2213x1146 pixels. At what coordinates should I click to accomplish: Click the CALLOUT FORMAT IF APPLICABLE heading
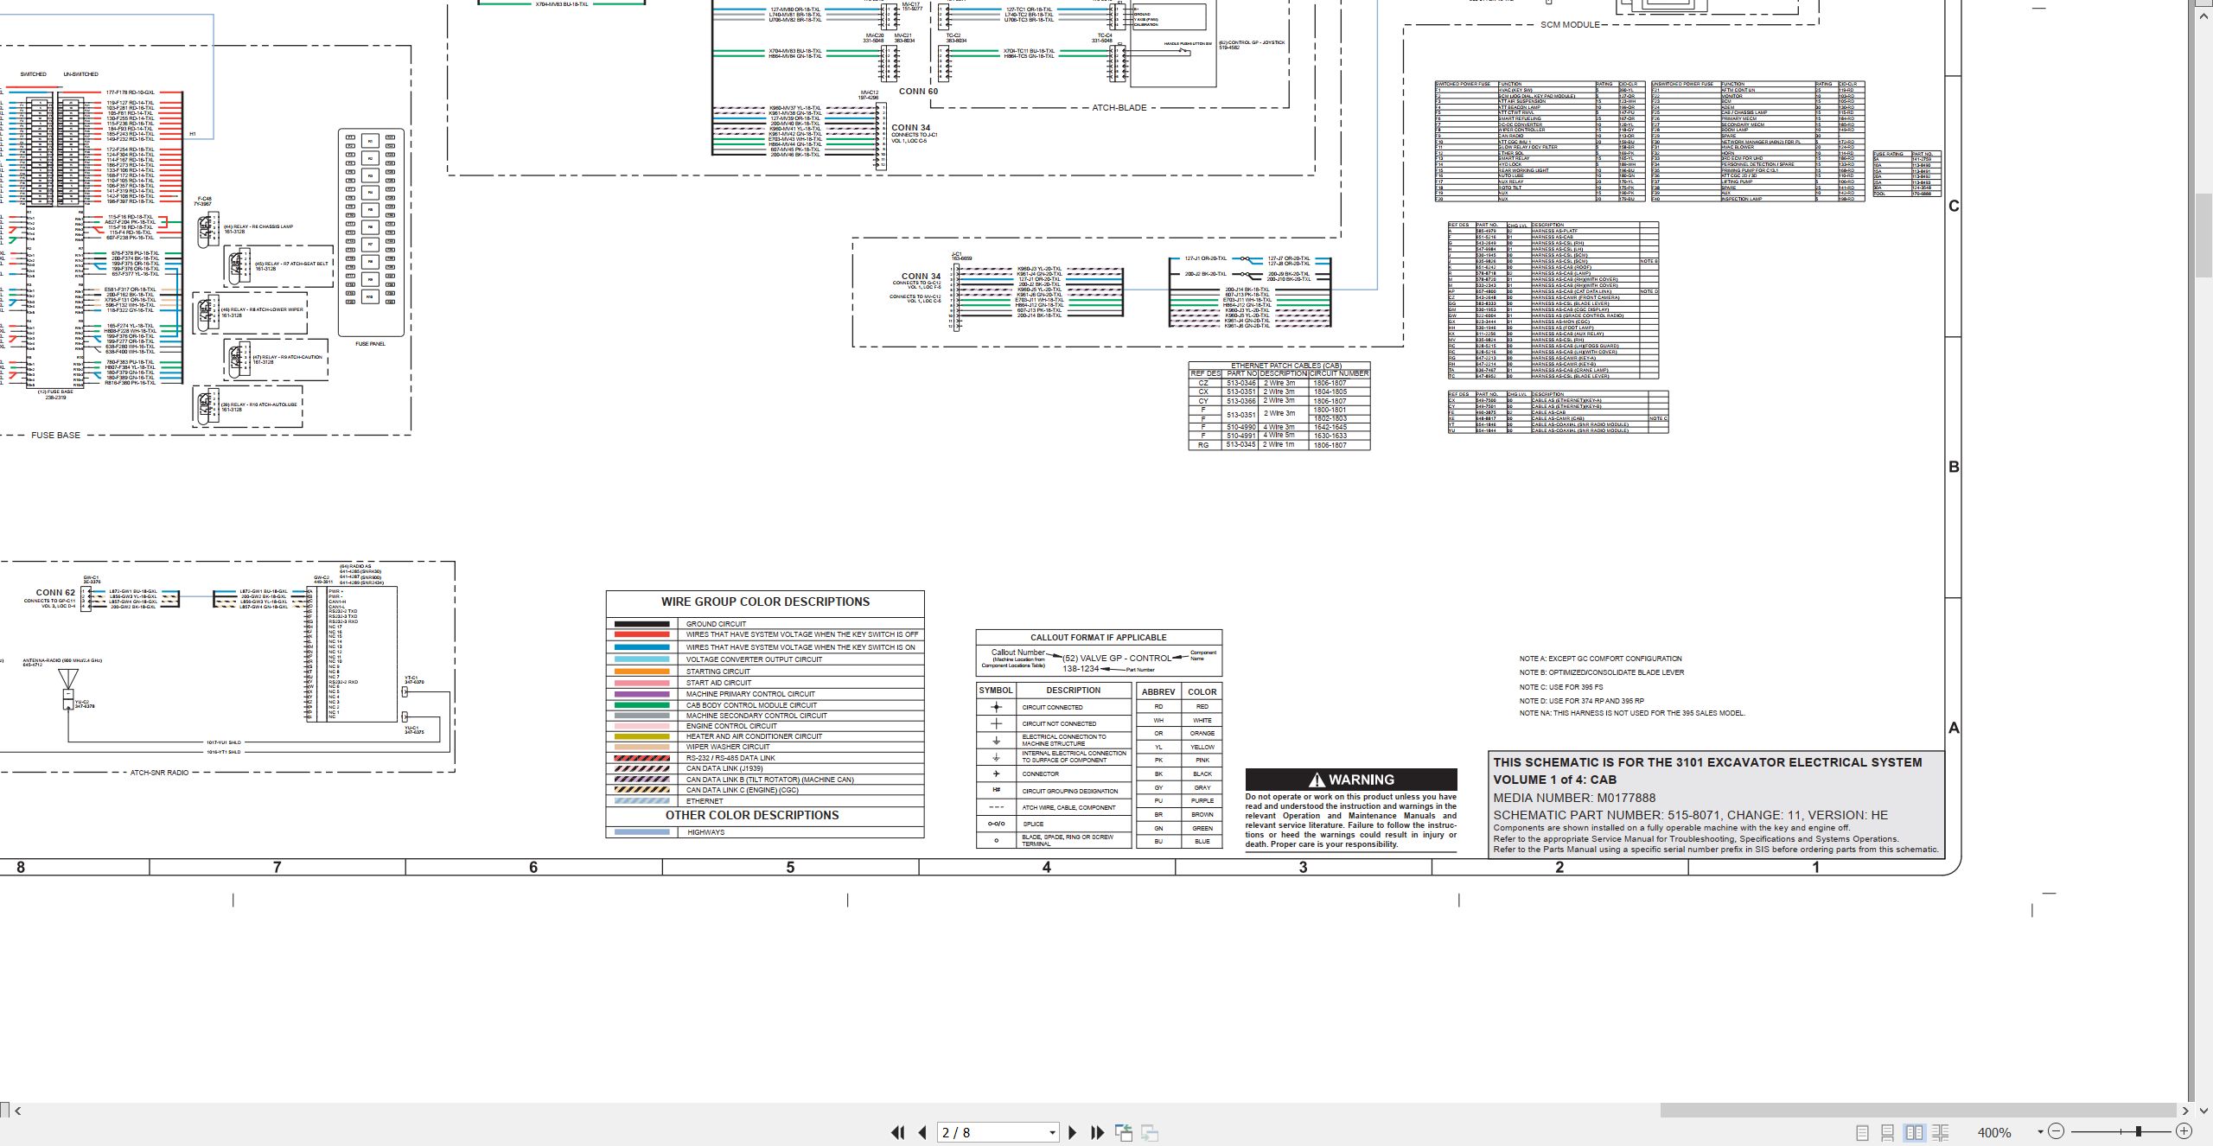(x=1098, y=638)
